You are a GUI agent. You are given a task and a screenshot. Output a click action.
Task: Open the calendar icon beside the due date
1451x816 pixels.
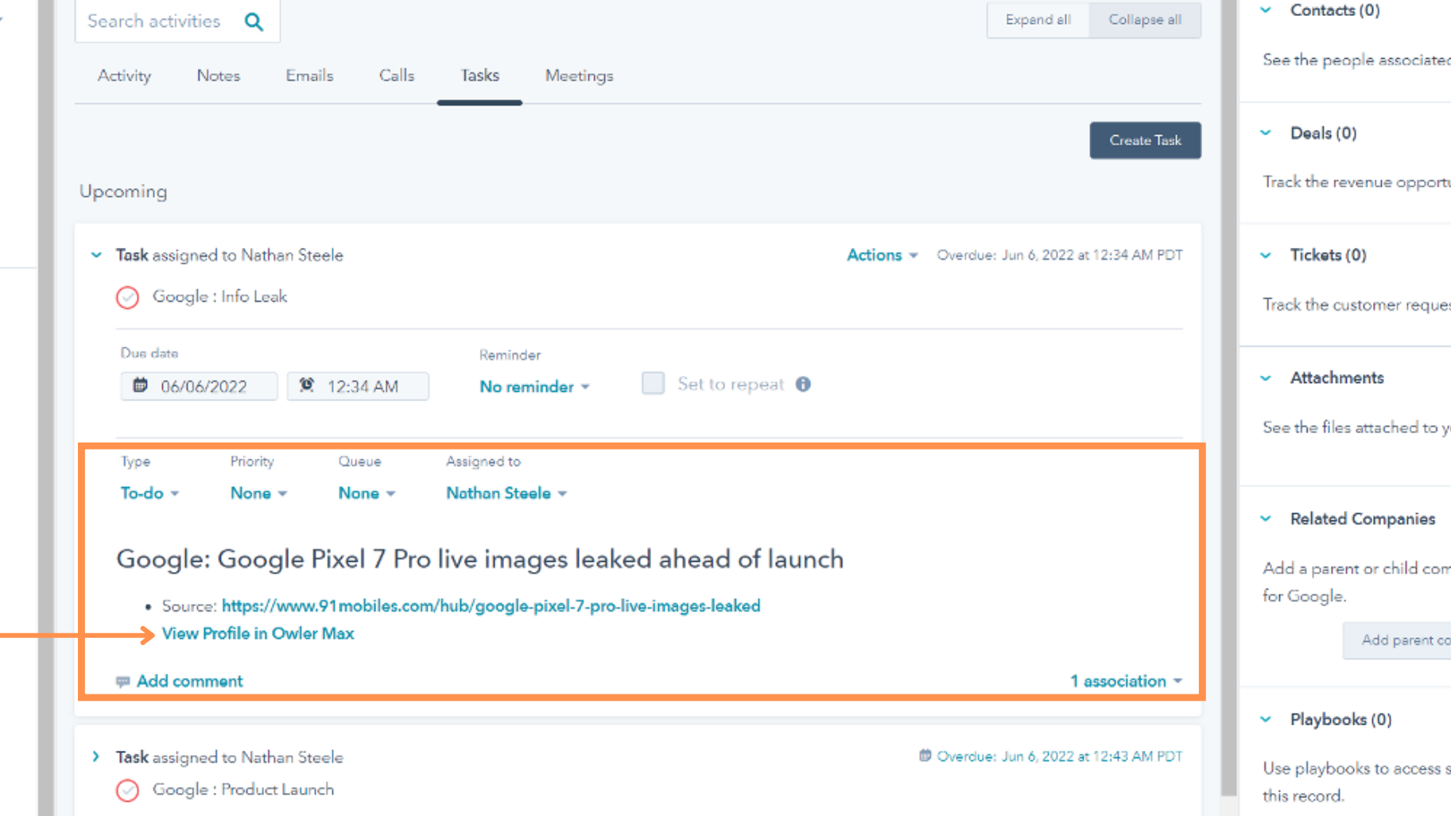(x=141, y=386)
